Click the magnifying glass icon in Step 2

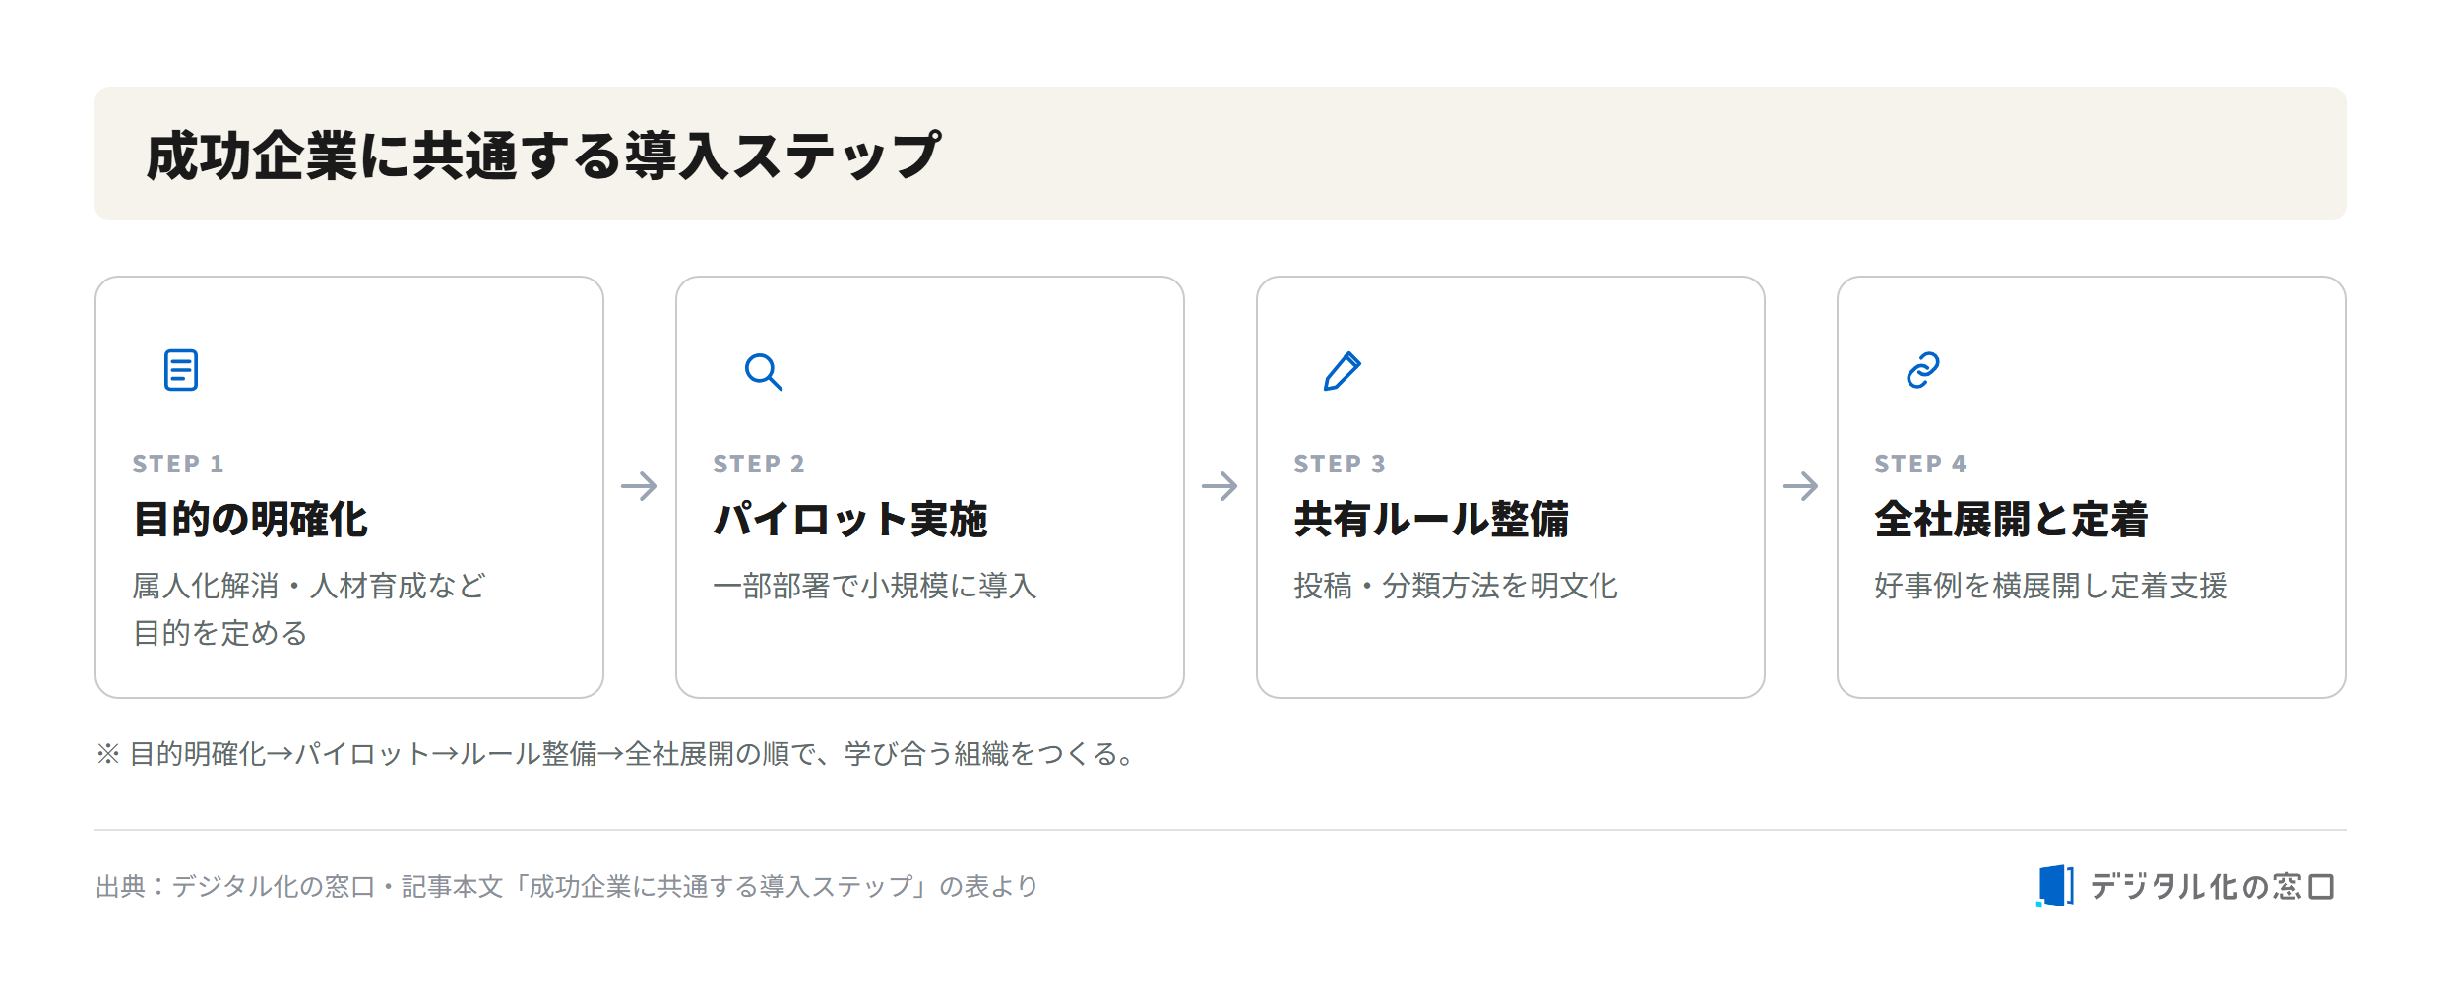(763, 371)
